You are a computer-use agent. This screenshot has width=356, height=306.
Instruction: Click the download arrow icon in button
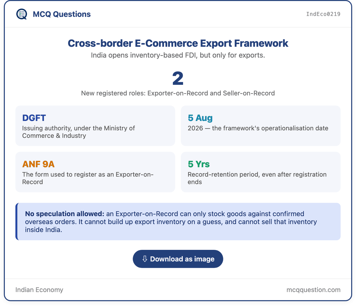coord(145,259)
